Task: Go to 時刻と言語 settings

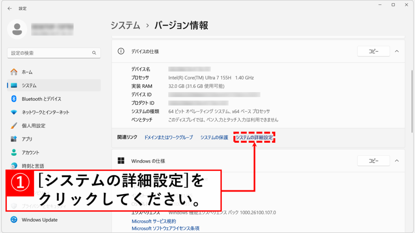Action: point(32,166)
